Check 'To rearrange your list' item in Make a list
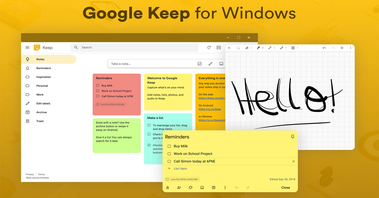 point(149,125)
